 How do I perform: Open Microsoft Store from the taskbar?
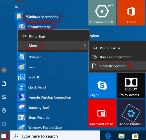coord(135,136)
